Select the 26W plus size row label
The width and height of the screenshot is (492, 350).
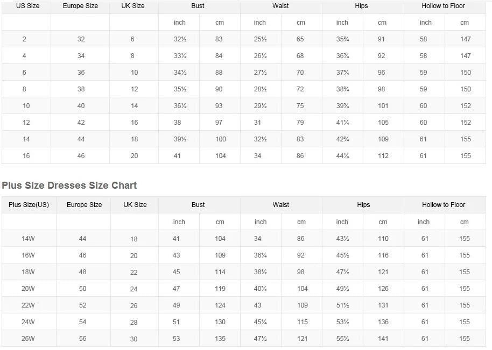[28, 339]
